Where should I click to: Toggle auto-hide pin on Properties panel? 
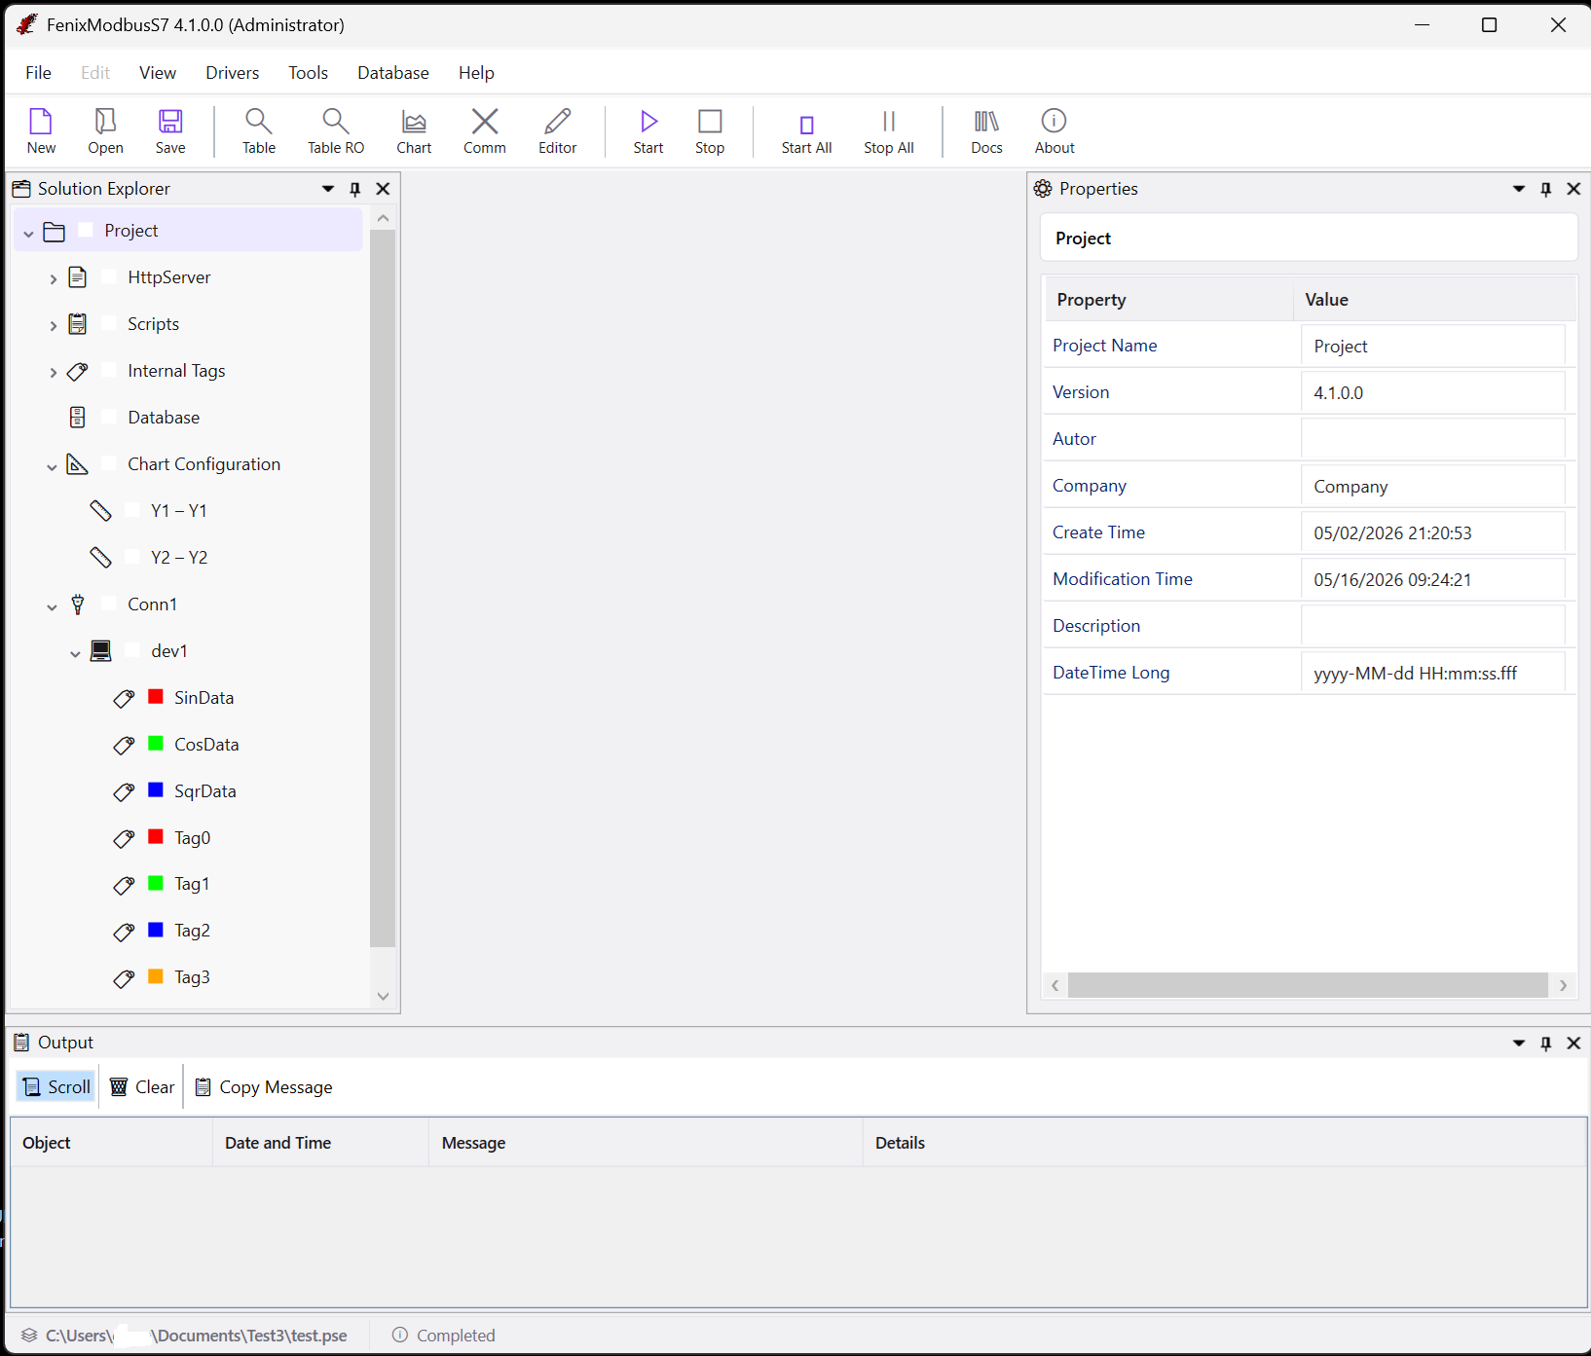point(1546,189)
